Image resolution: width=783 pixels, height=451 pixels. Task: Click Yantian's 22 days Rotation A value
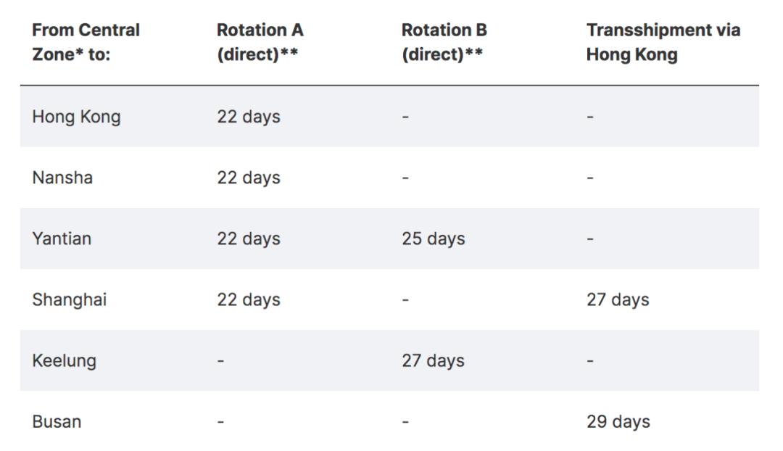(248, 239)
